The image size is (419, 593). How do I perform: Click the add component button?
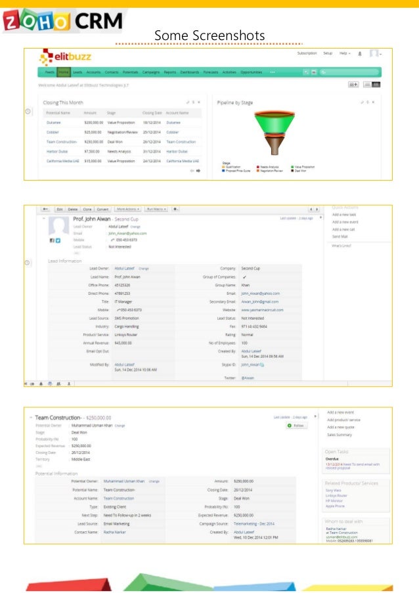click(353, 85)
